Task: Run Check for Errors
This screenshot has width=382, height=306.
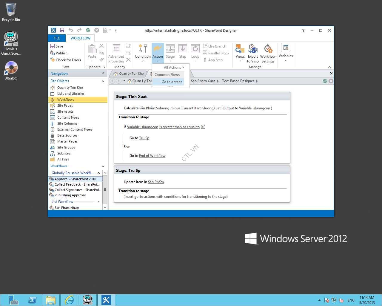Action: pos(65,60)
